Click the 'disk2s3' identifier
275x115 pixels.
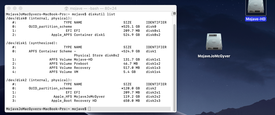coord(153,101)
